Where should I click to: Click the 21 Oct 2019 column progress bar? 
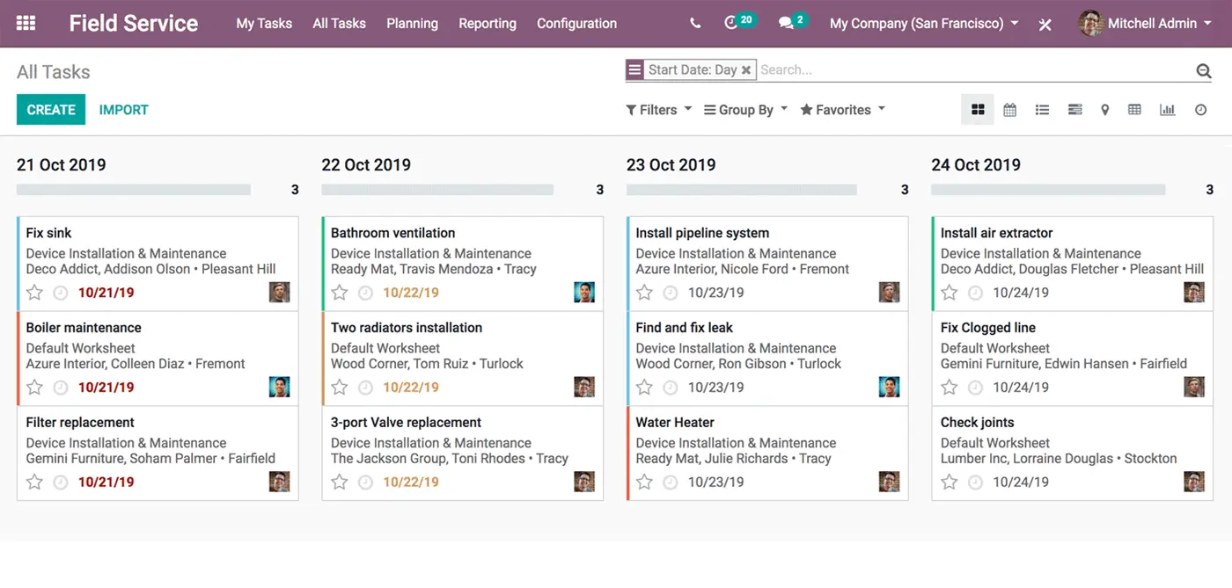tap(134, 190)
